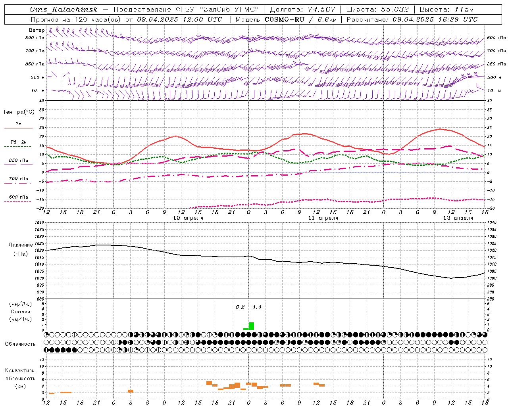Select the '12 апреля' date label

coord(458,218)
